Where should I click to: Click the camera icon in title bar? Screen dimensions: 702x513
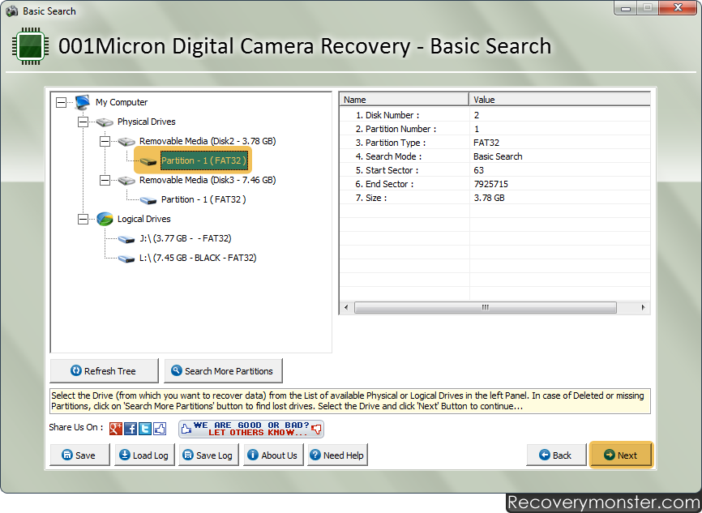[11, 11]
